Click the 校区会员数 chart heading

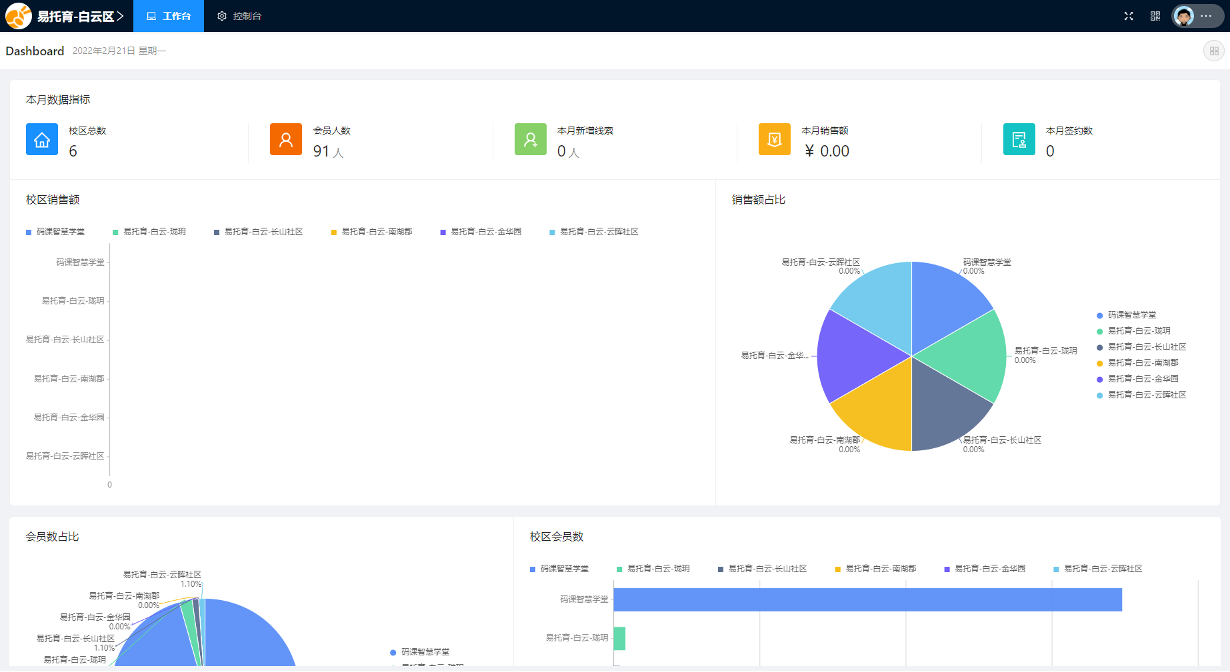[x=557, y=537]
